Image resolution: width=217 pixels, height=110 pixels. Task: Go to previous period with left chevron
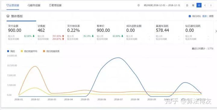click(x=205, y=5)
